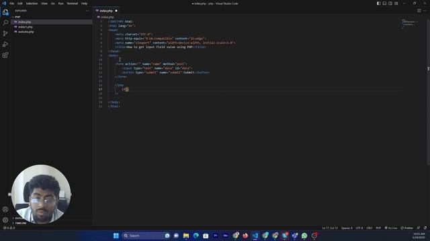The image size is (430, 241).
Task: Open File Explorer from the taskbar
Action: click(186, 236)
